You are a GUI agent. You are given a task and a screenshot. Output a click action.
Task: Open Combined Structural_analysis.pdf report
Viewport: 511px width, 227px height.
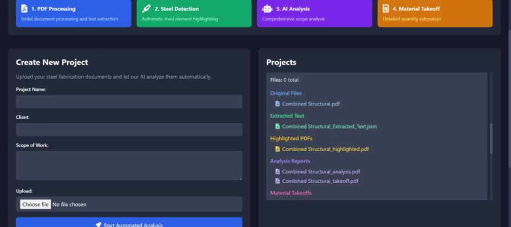coord(321,172)
